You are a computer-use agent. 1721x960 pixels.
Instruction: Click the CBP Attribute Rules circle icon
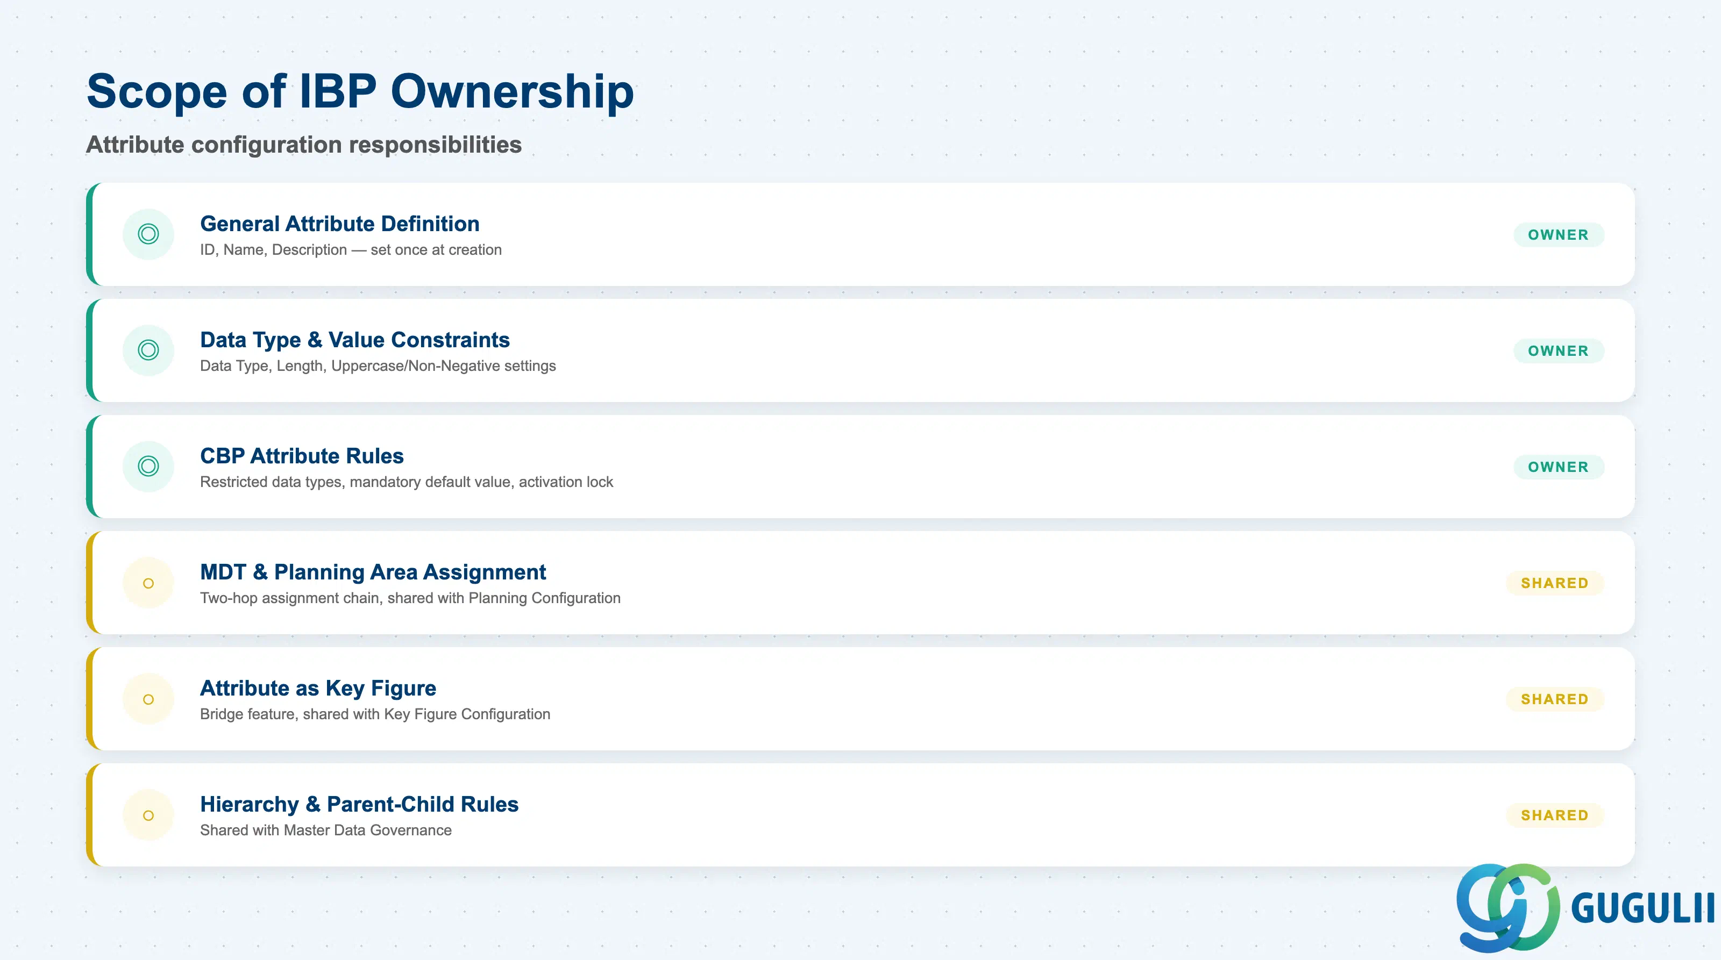148,467
